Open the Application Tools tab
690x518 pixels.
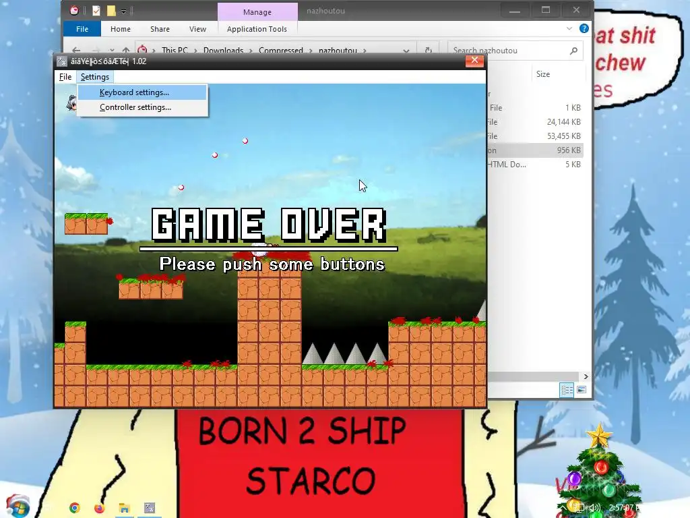257,28
